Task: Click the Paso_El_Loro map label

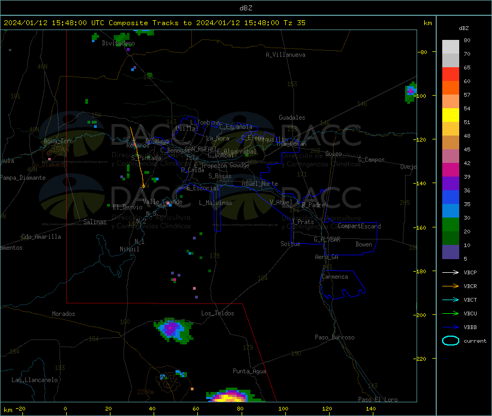Action: (x=378, y=400)
